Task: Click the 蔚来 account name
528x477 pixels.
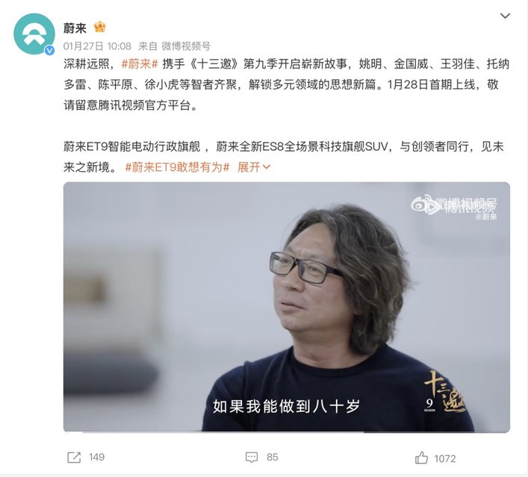Action: pos(75,28)
